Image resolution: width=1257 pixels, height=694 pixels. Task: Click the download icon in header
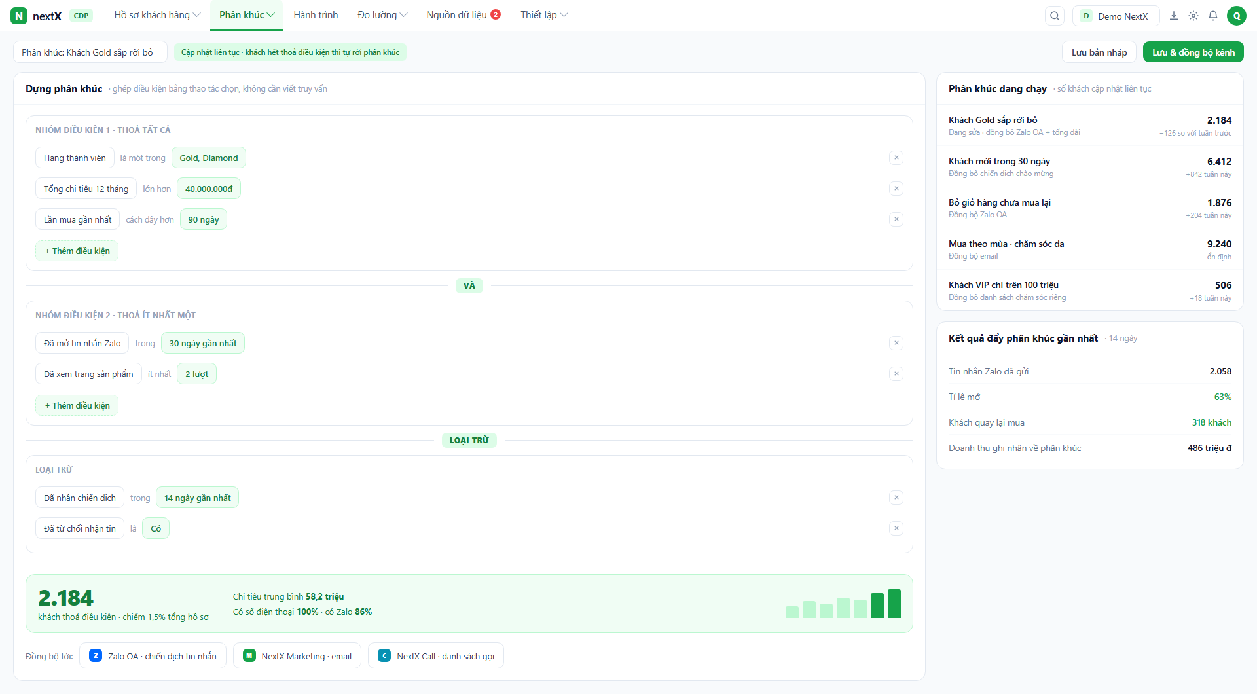1174,16
